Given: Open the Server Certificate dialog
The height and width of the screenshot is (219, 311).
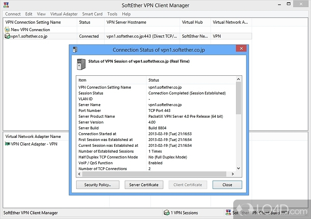Looking at the screenshot, I should (144, 185).
